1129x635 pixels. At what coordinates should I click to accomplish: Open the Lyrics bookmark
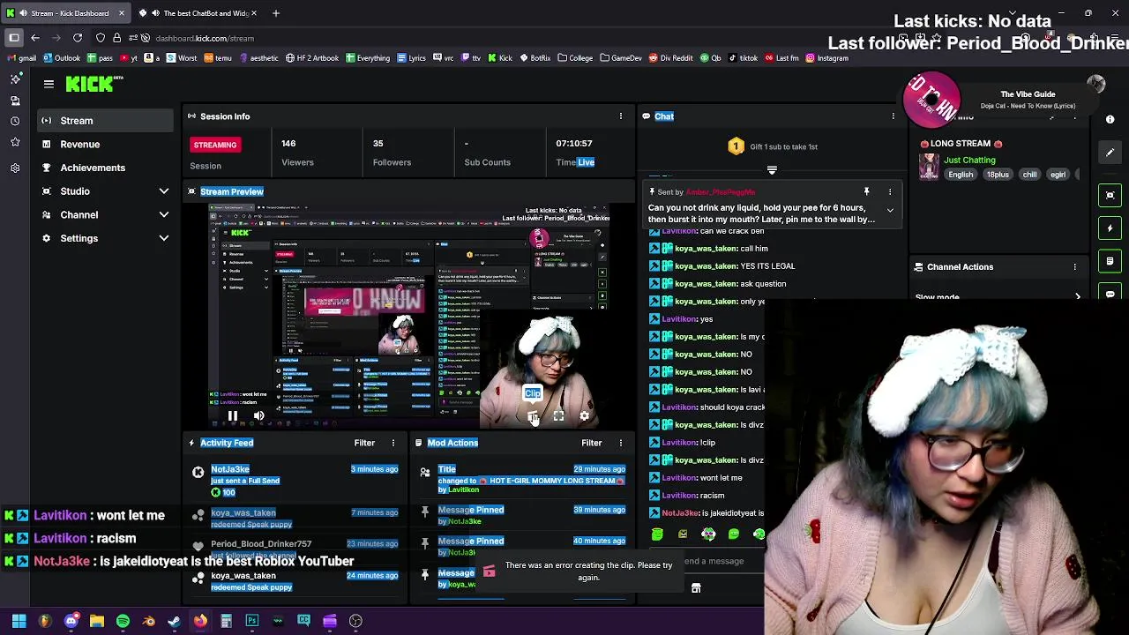[411, 58]
